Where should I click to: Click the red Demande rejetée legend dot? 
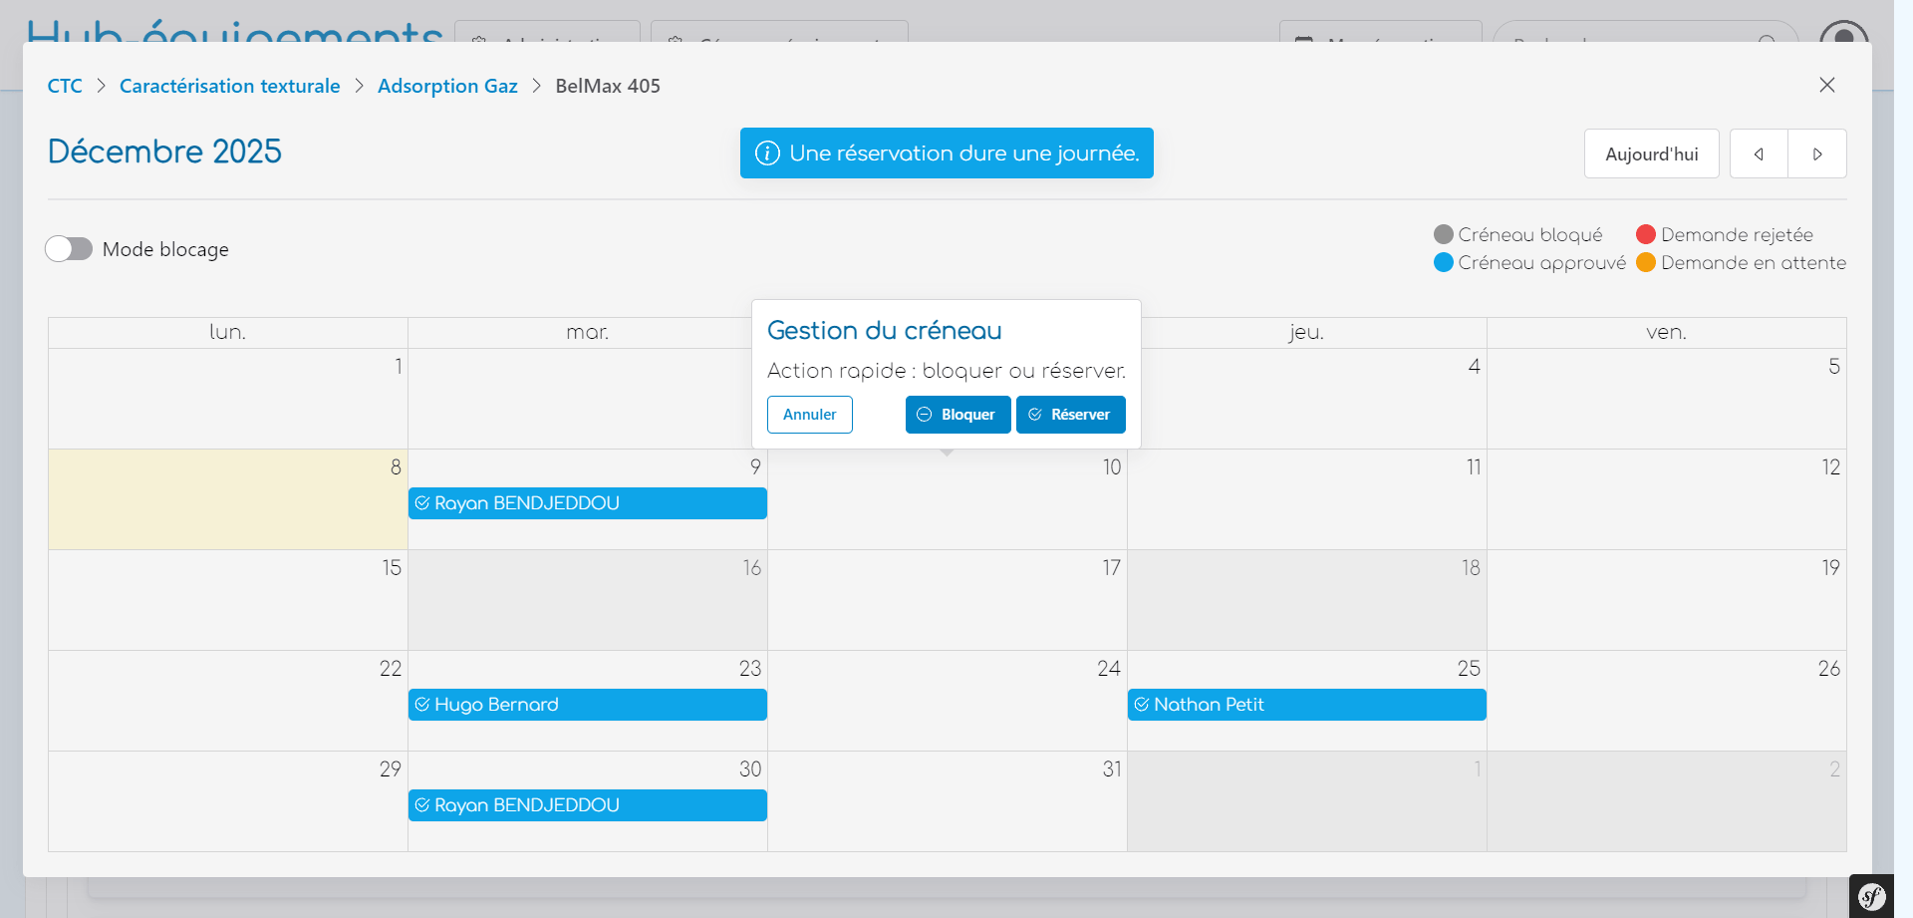[x=1645, y=234]
